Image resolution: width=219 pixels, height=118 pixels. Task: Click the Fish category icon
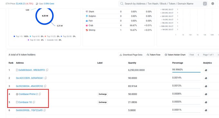[x=87, y=21]
